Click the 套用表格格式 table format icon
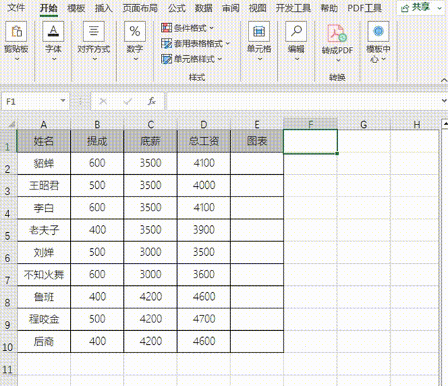Screen dimensions: 448x386 click(167, 43)
